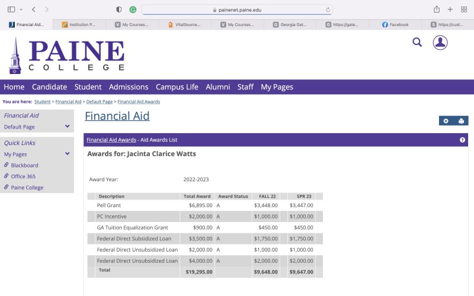
Task: Open the My Pages navigation item
Action: [277, 87]
